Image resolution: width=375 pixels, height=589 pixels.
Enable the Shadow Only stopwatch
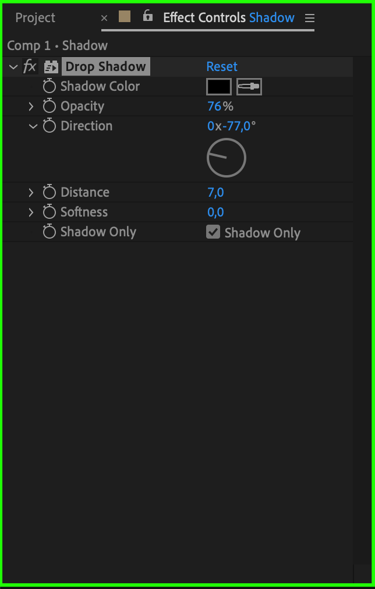(49, 232)
